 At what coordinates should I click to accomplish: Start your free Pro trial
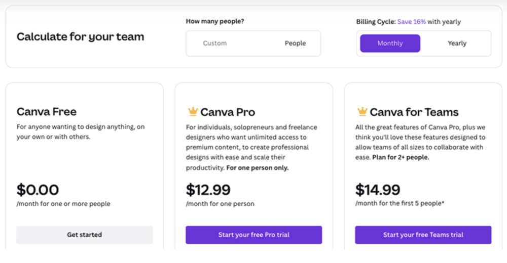(x=254, y=235)
